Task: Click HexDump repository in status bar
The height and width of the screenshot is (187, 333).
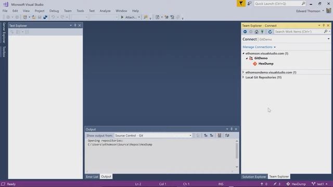Action: tap(296, 184)
